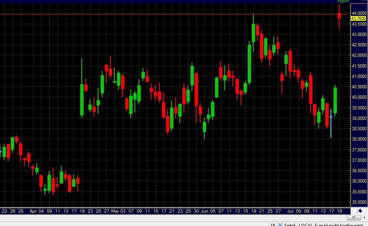Viewport: 368px width, 226px height.
Task: Click the LOCAL status bar entry
Action: (x=305, y=225)
